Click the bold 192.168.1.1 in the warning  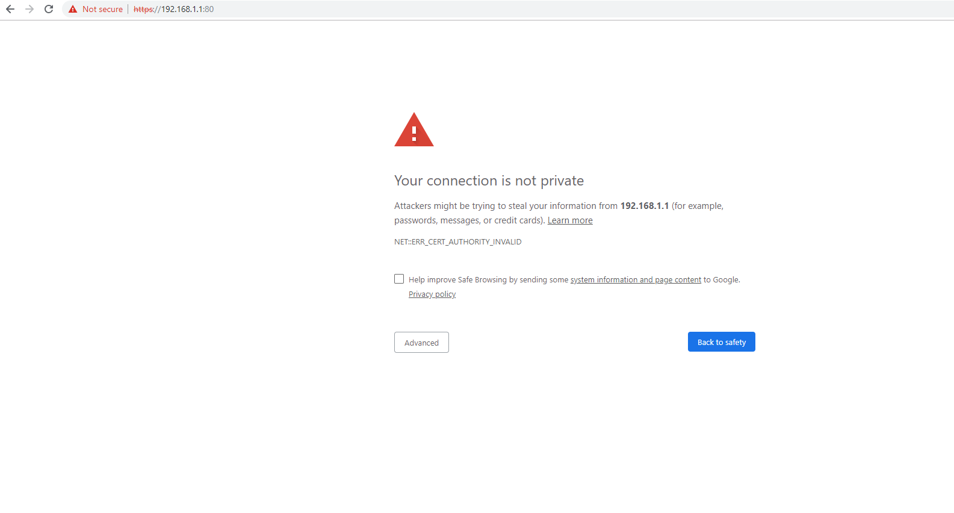coord(645,206)
